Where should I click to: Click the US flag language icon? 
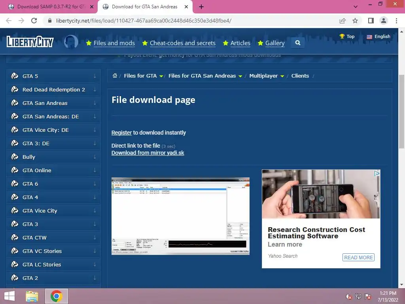(x=369, y=37)
